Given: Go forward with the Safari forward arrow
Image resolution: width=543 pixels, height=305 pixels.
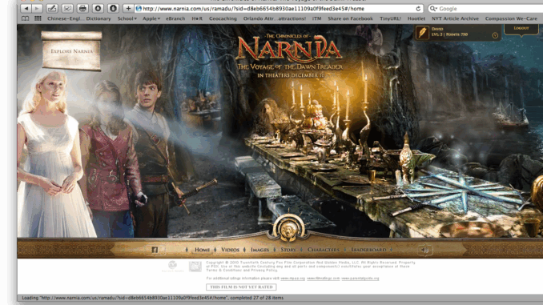Looking at the screenshot, I should pyautogui.click(x=37, y=8).
